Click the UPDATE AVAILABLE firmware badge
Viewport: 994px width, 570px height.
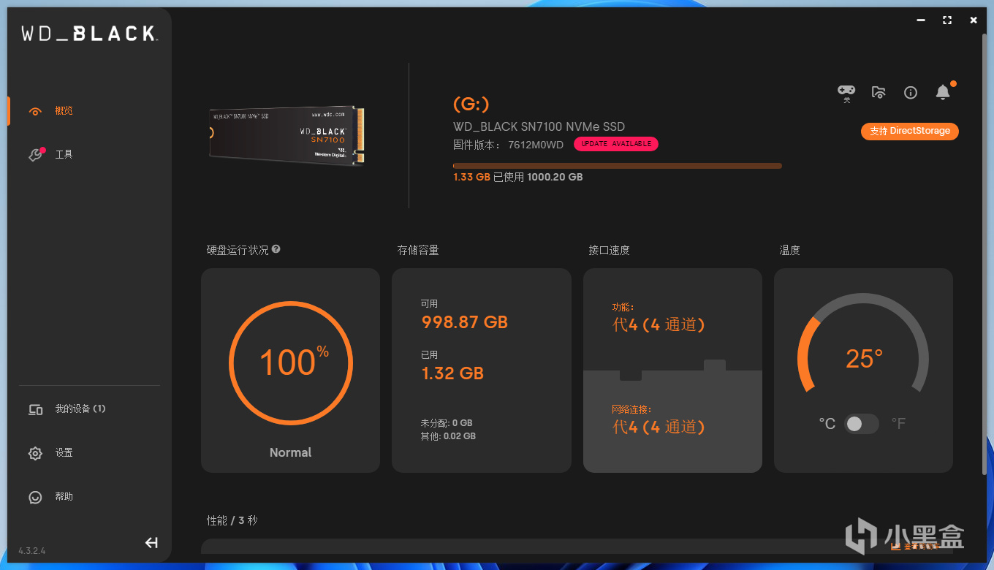(x=616, y=144)
